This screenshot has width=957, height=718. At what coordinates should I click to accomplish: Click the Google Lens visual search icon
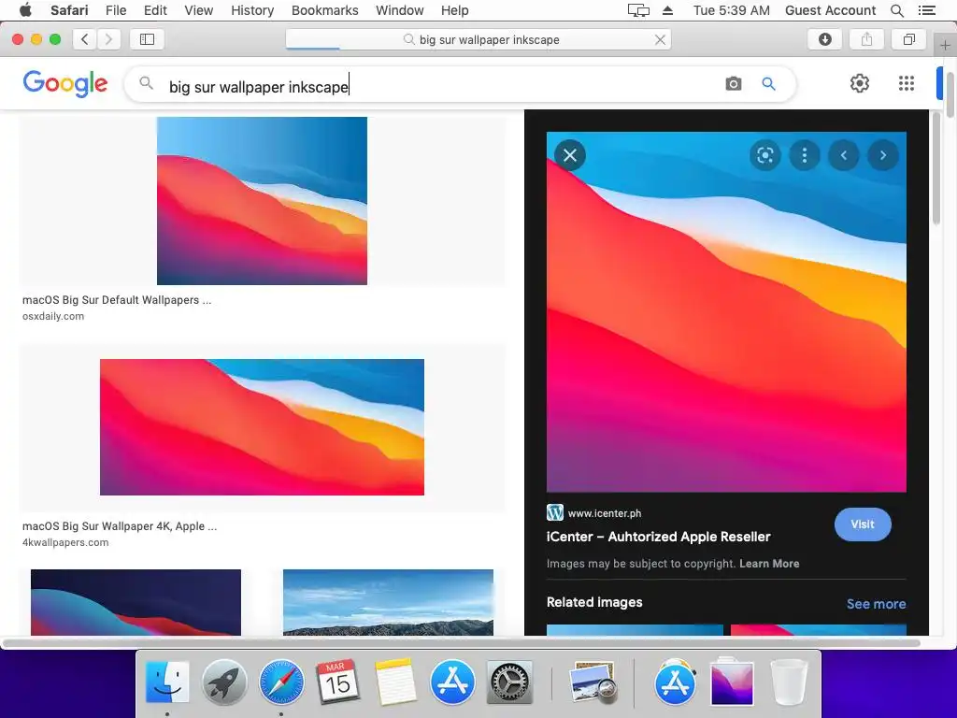[x=764, y=155]
